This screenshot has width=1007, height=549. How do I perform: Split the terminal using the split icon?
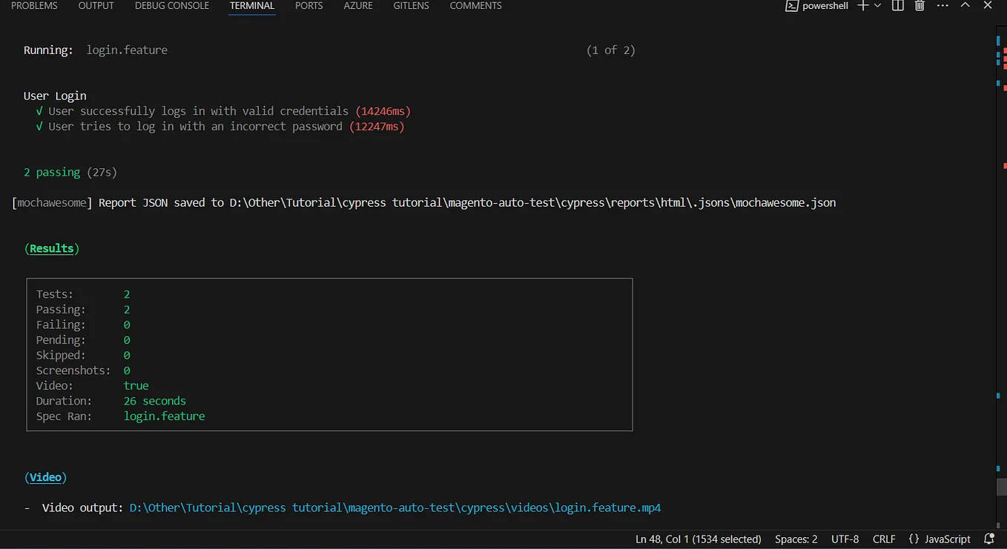tap(897, 6)
